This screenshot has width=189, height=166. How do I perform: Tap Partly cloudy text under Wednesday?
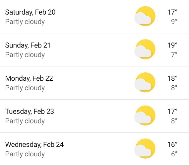point(25,154)
